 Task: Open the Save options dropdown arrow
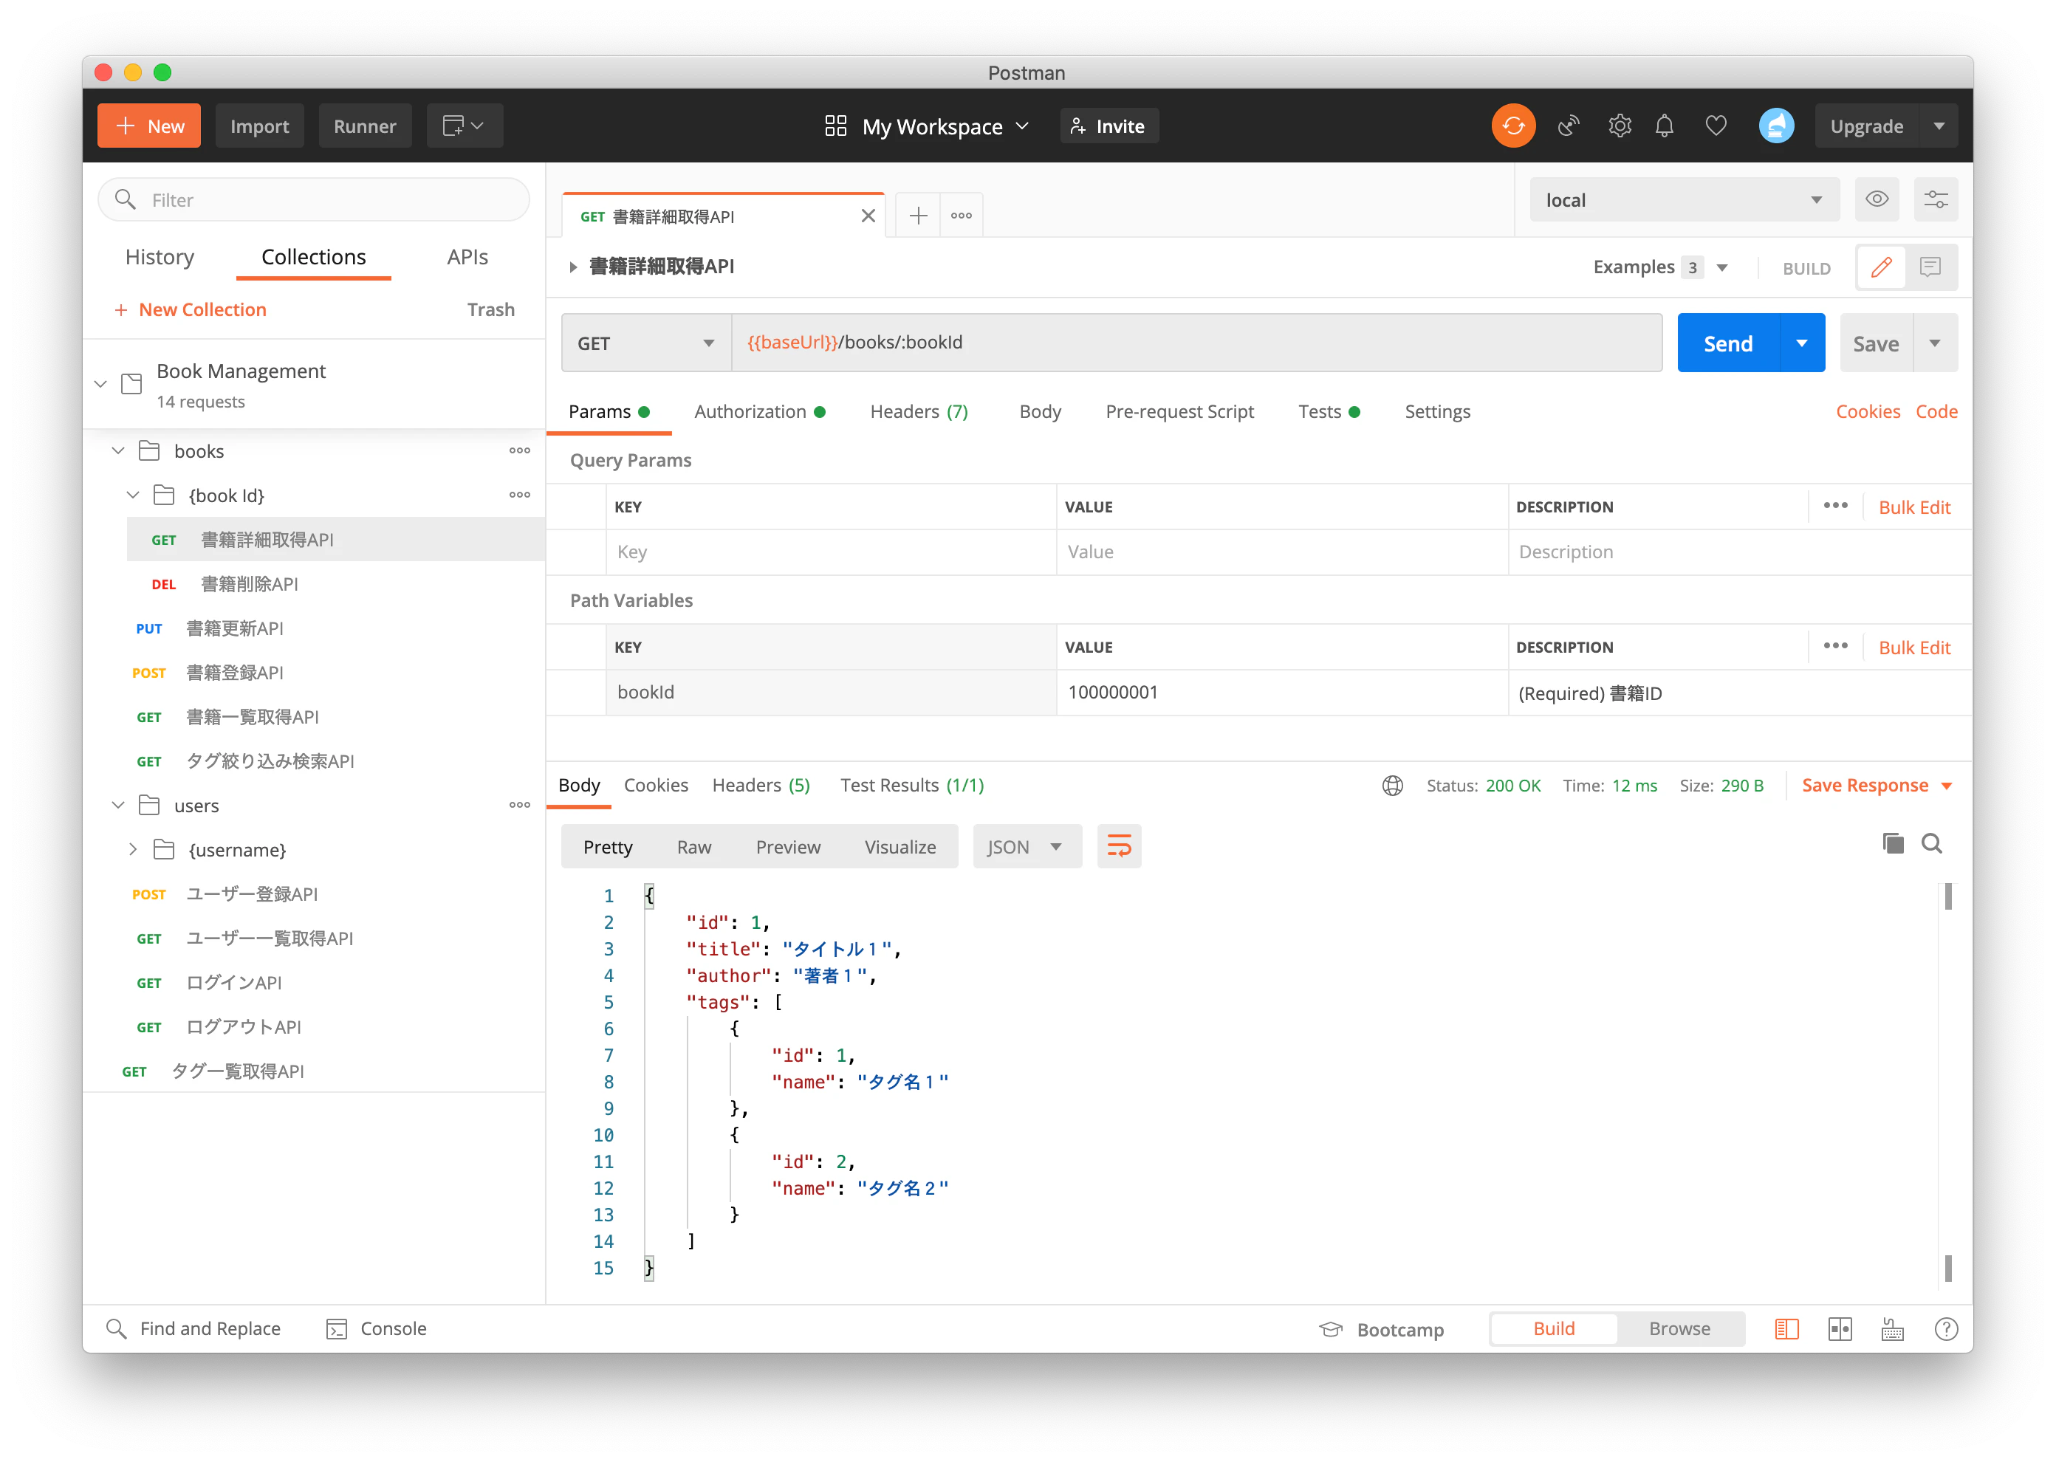(1934, 343)
